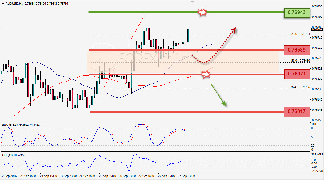Click the 26 Sep 07:00 time label
324x180 pixels.
pyautogui.click(x=88, y=176)
